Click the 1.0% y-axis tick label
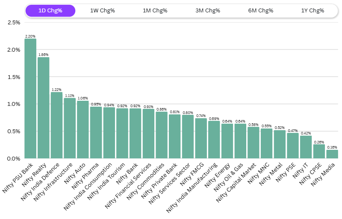This screenshot has width=342, height=219. coord(14,104)
